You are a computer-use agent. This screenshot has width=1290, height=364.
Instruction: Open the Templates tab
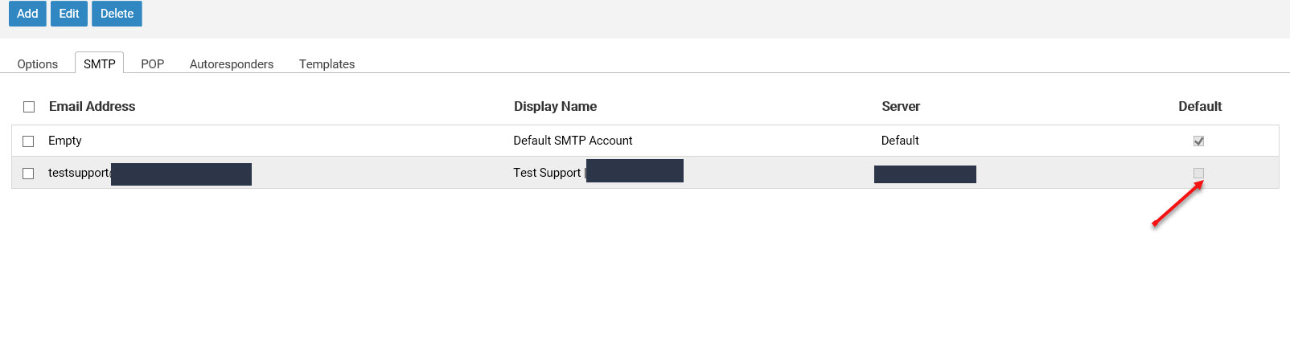coord(327,64)
